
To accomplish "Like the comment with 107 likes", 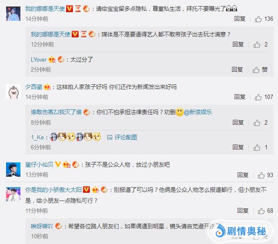I will pos(258,97).
